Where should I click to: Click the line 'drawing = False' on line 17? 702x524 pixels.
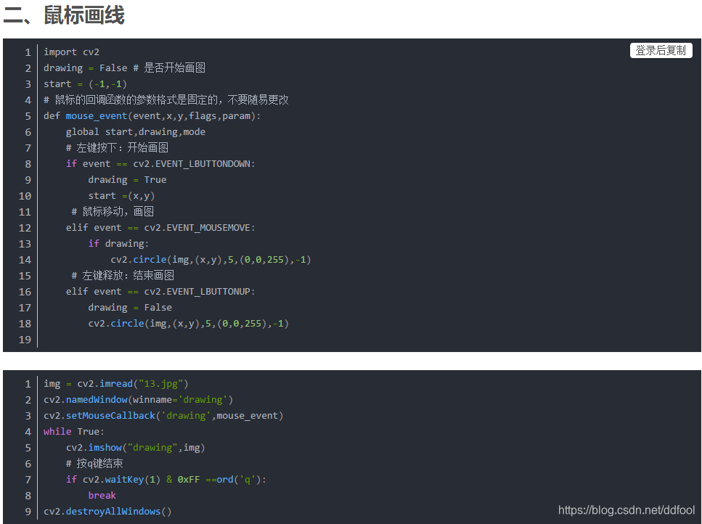(130, 308)
